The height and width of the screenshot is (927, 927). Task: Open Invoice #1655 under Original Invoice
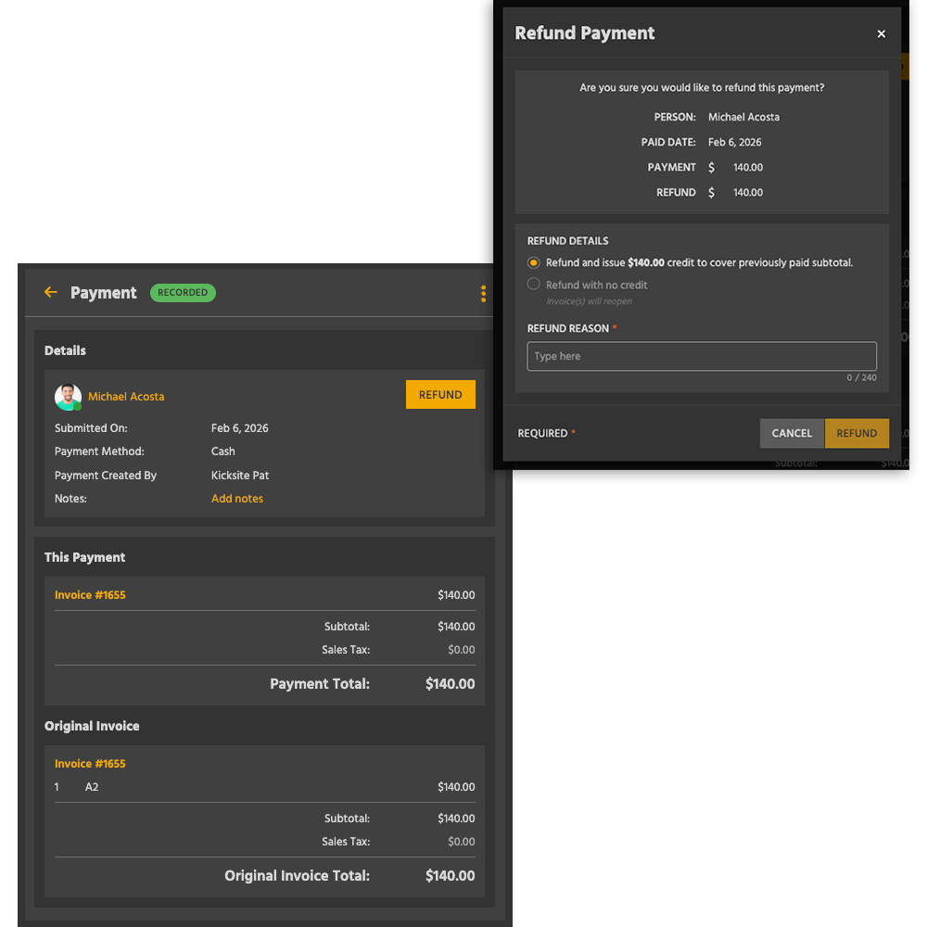tap(90, 763)
